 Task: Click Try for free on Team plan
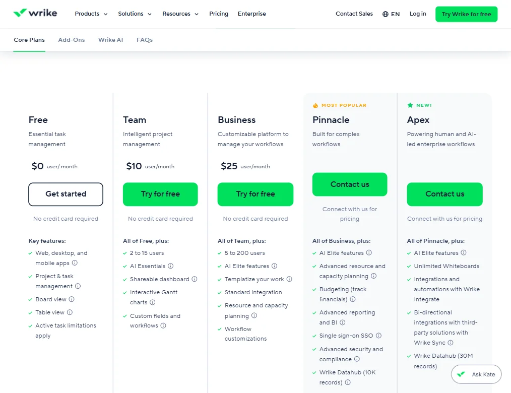click(160, 194)
